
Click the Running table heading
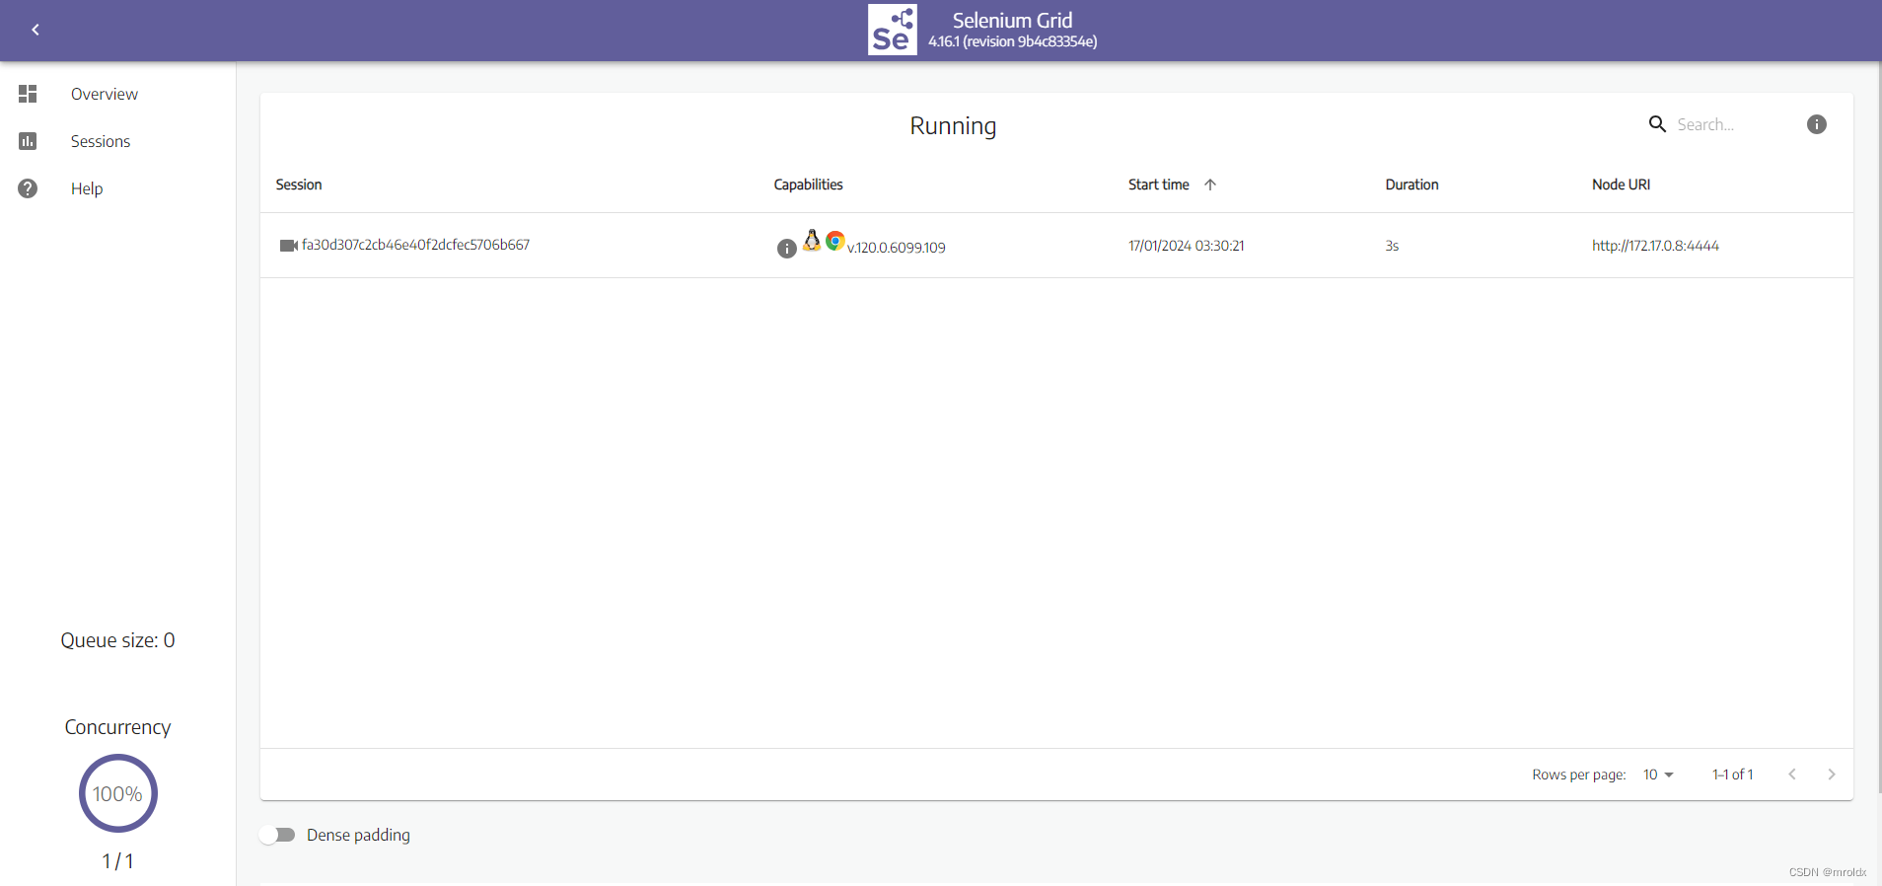click(x=953, y=126)
